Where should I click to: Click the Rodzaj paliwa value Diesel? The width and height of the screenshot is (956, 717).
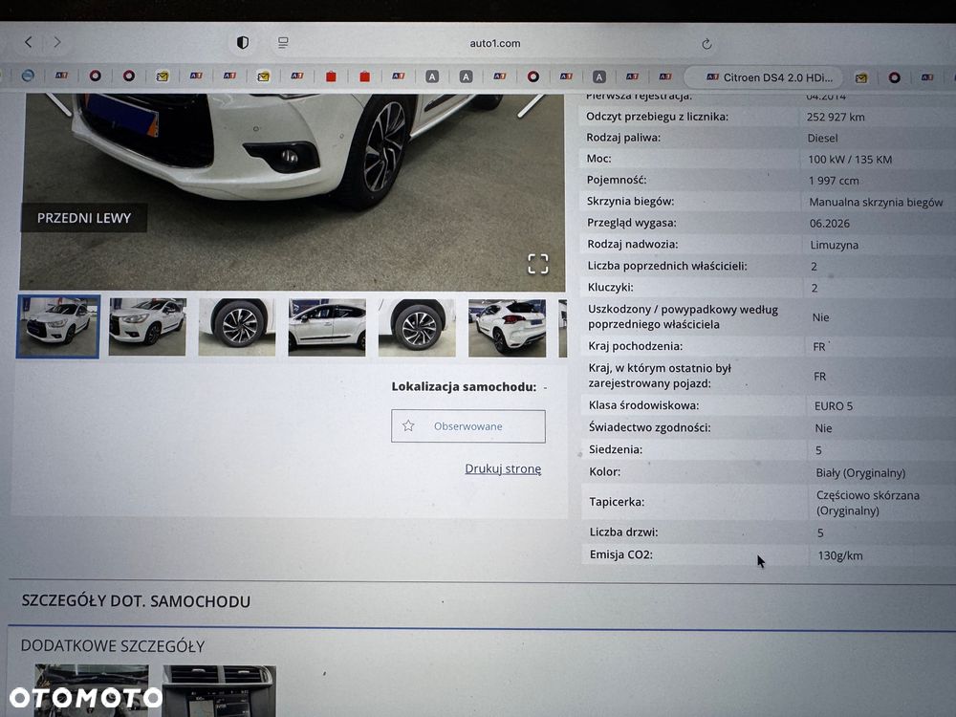tap(822, 139)
